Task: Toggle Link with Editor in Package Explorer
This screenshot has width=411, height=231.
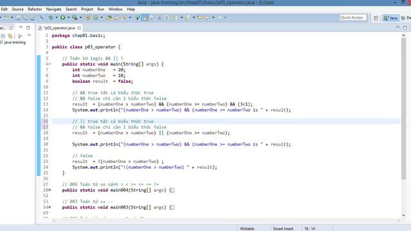Action: [x=10, y=36]
